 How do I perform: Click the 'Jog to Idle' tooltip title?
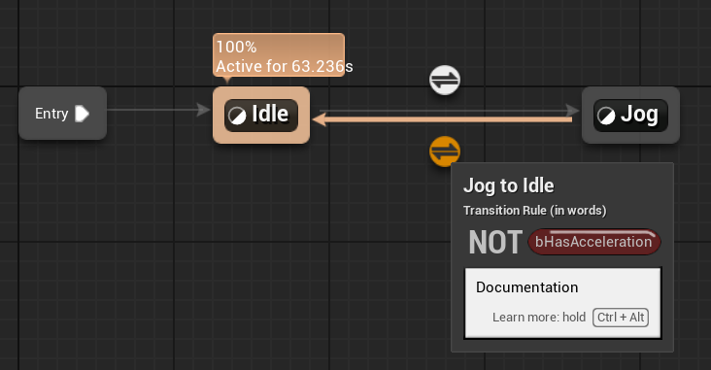[509, 185]
